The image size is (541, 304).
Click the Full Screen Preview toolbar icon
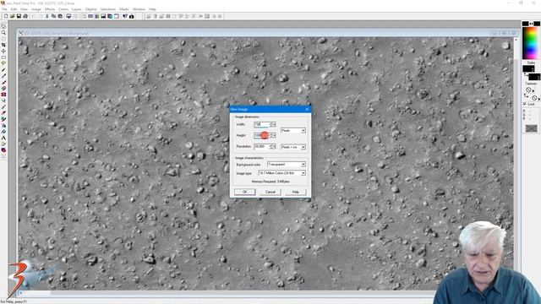click(x=68, y=16)
